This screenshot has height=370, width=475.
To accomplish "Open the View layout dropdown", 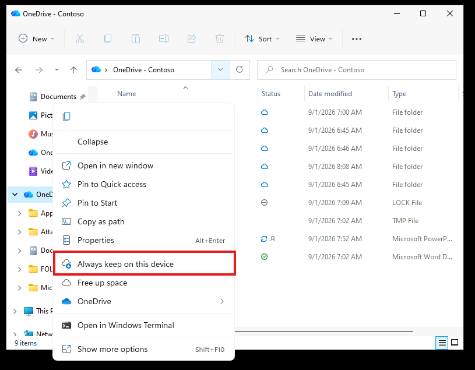I will [x=314, y=39].
